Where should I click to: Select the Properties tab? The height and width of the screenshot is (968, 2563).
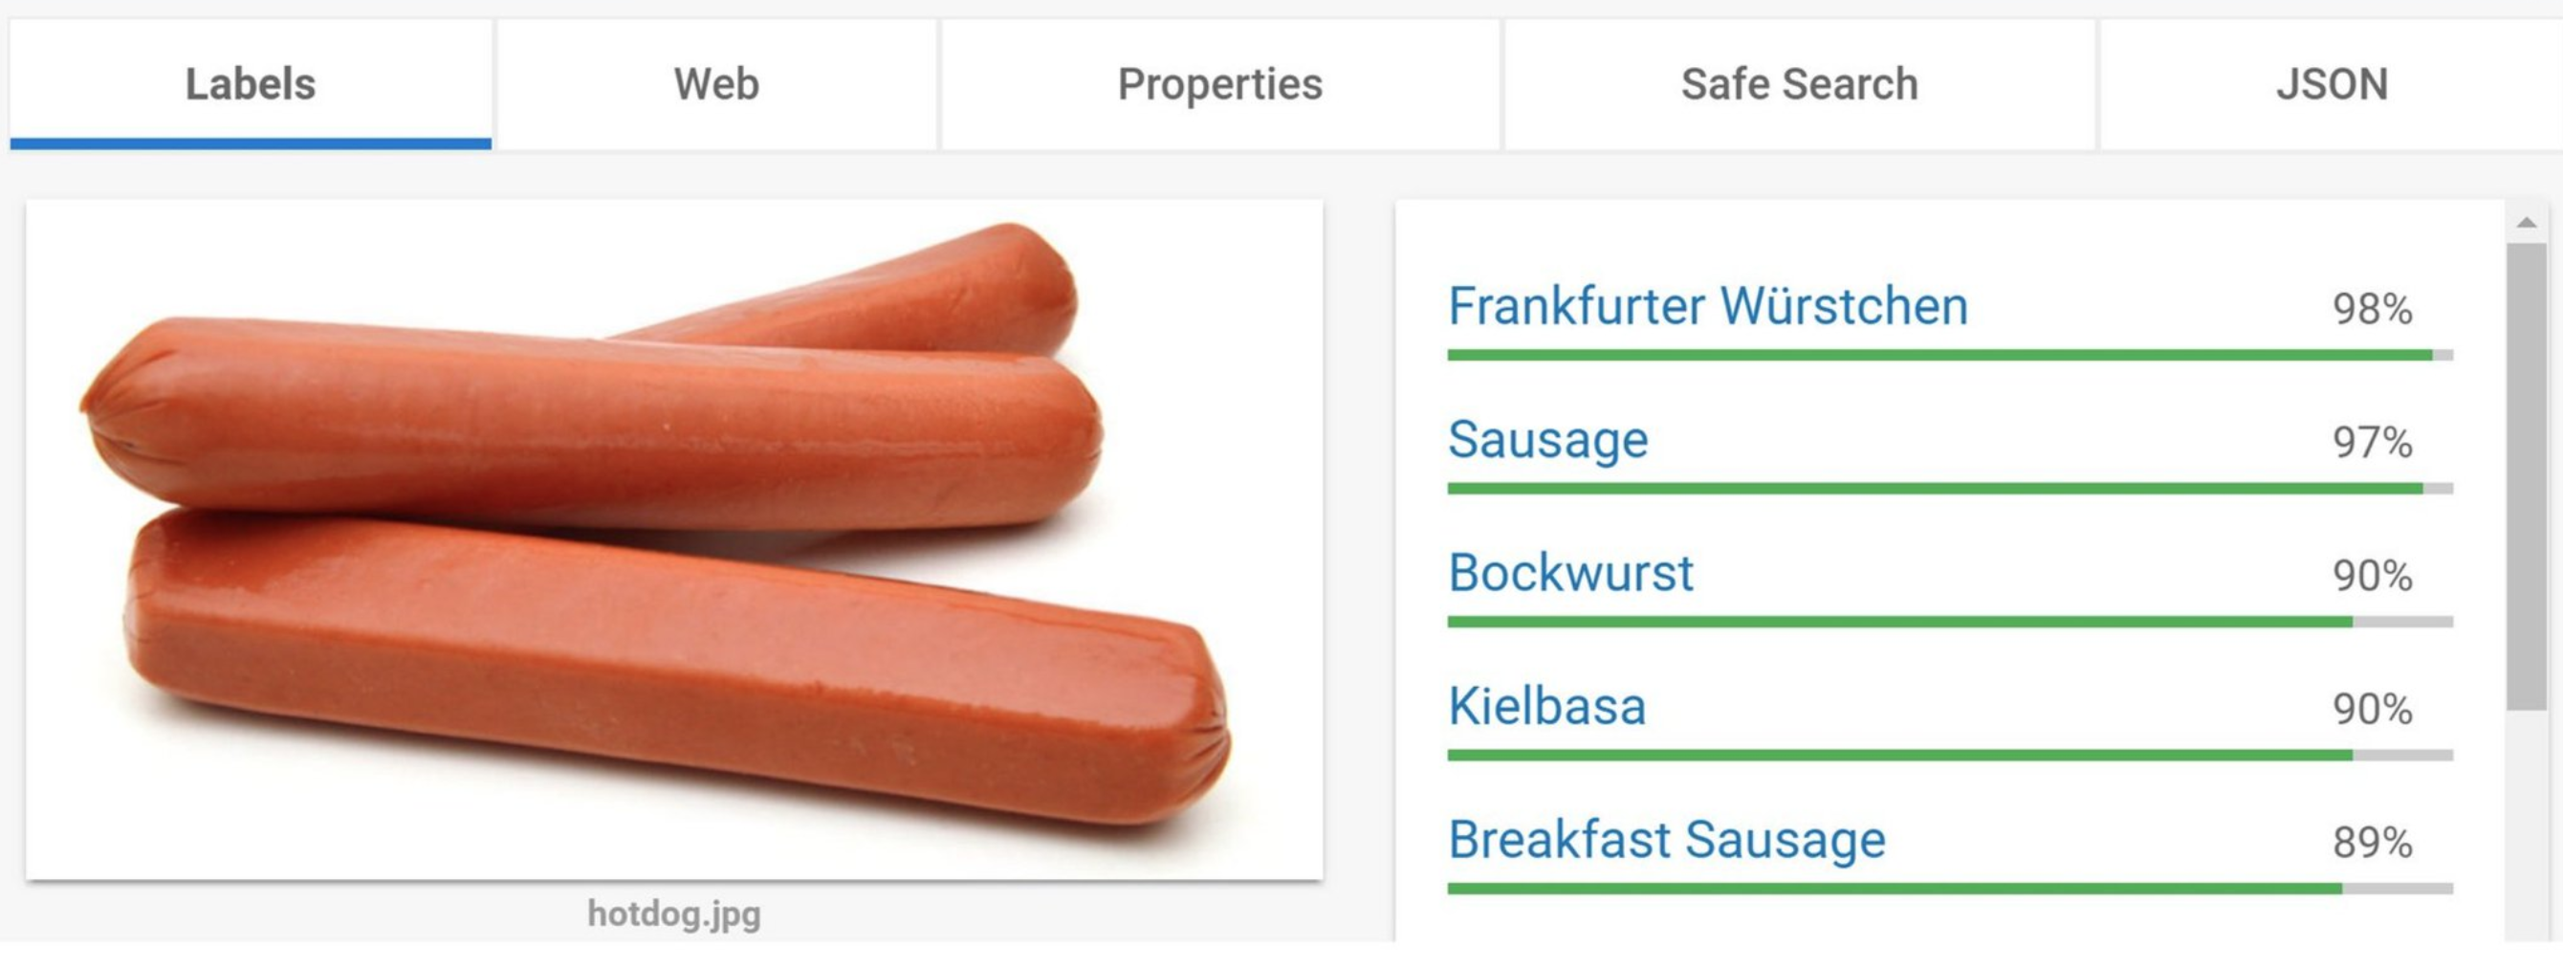[1219, 84]
